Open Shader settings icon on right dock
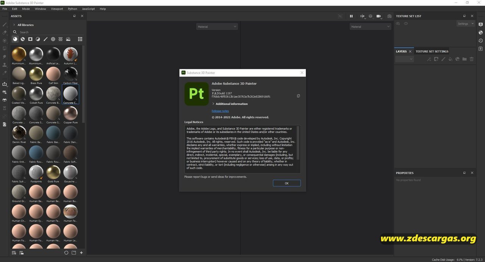This screenshot has width=485, height=262. pyautogui.click(x=480, y=33)
